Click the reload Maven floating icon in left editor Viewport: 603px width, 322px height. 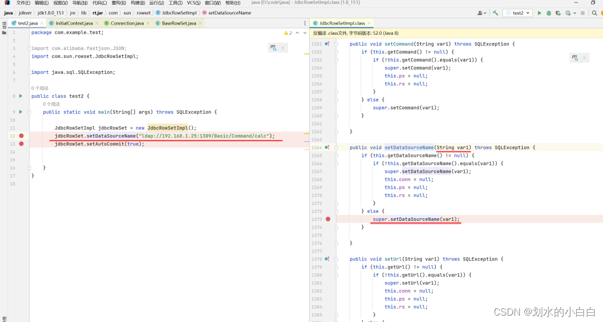pos(273,48)
